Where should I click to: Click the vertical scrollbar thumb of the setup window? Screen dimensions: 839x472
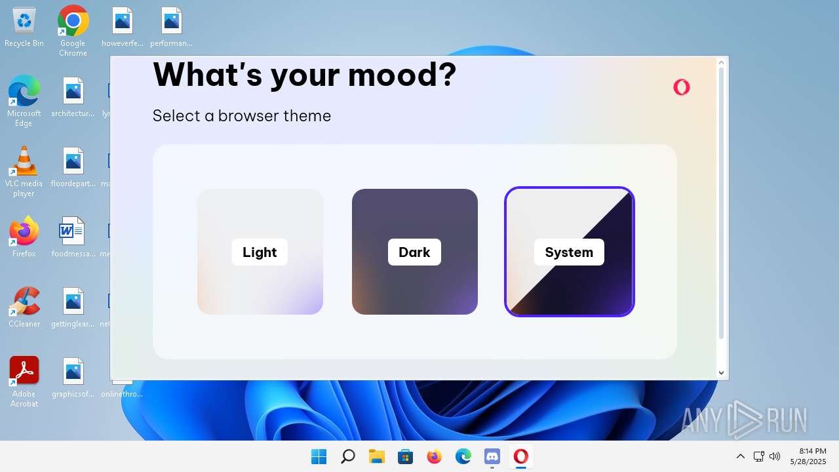[x=721, y=203]
